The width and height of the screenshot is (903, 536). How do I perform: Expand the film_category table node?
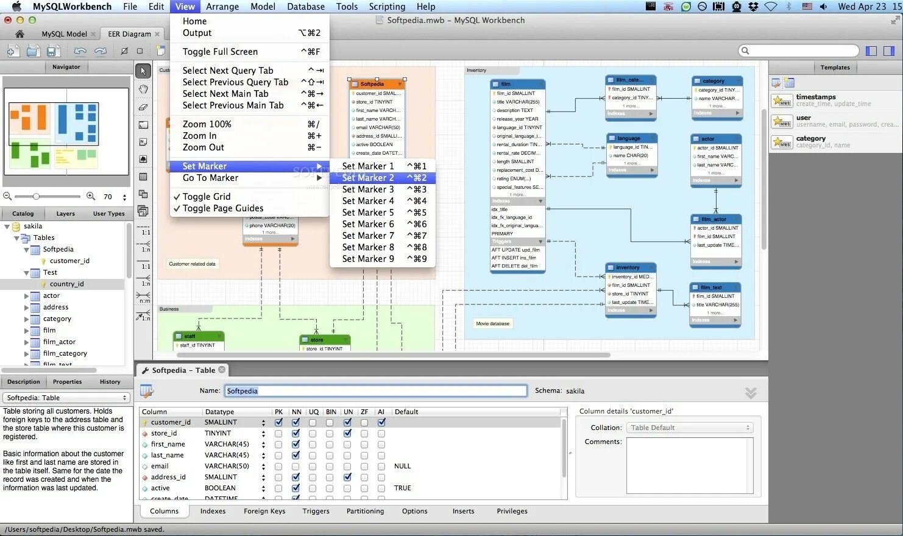pyautogui.click(x=26, y=353)
